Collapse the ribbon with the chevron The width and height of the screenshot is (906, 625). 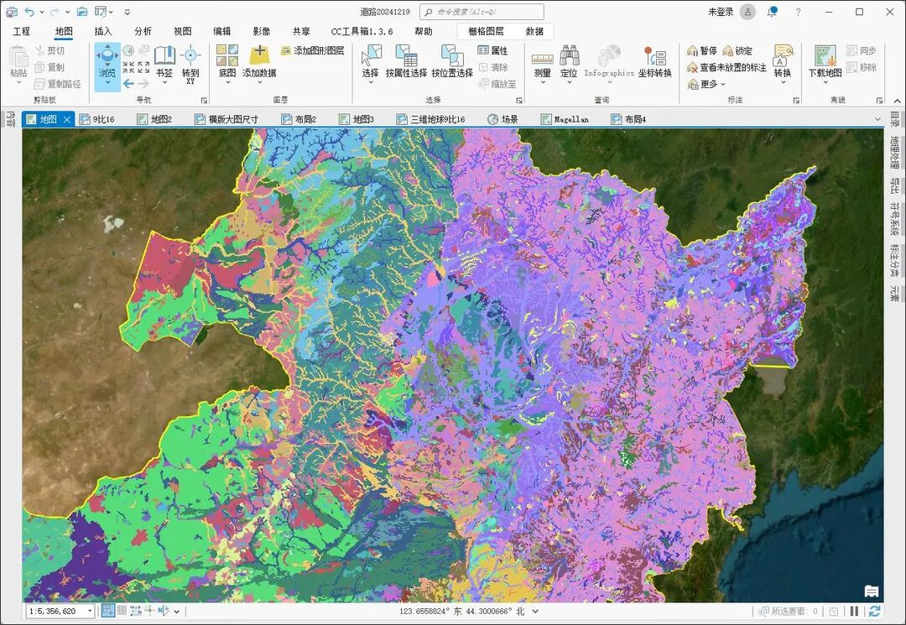coord(896,100)
